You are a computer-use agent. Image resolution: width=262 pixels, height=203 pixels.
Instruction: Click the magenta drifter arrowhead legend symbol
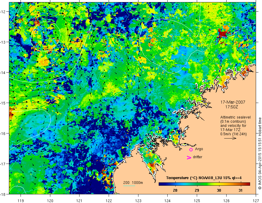(189, 157)
